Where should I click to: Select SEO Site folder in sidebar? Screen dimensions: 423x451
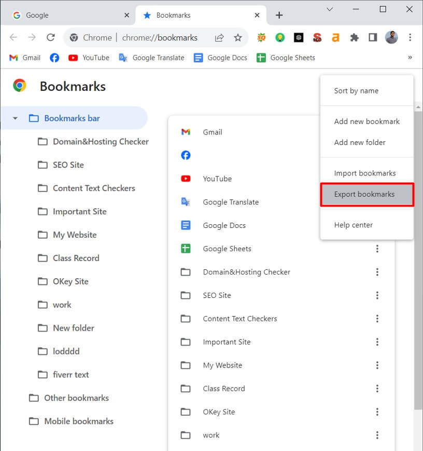[x=61, y=165]
